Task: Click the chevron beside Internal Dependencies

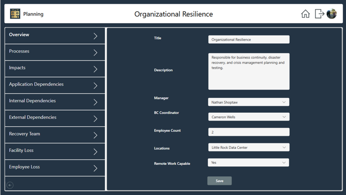Action: pyautogui.click(x=95, y=102)
